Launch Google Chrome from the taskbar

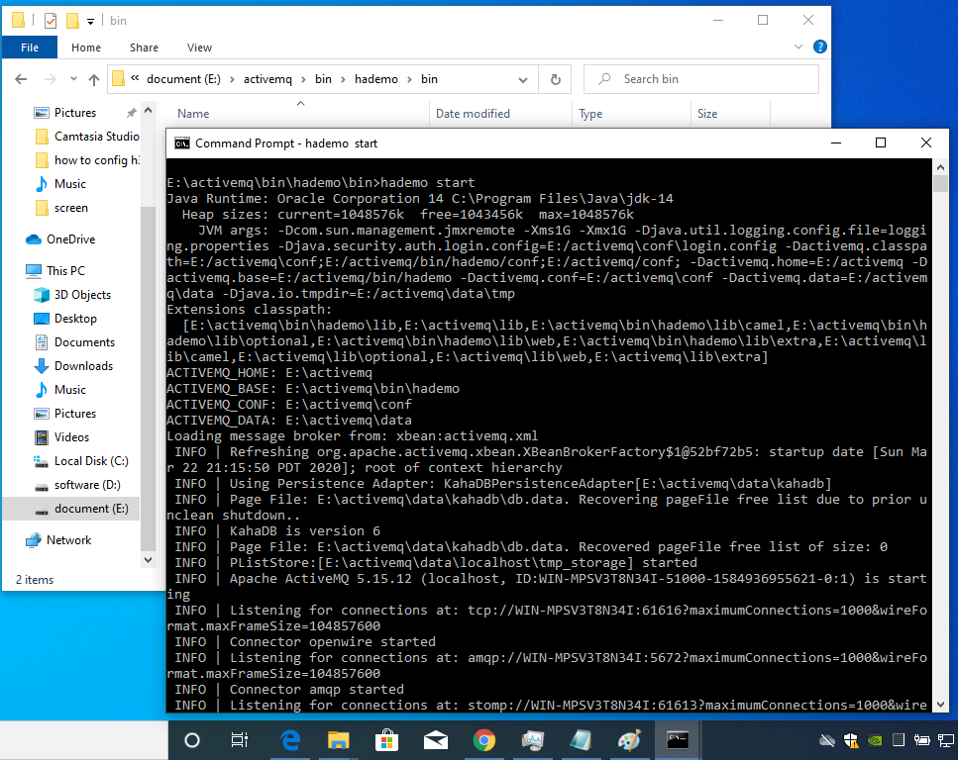(x=484, y=740)
